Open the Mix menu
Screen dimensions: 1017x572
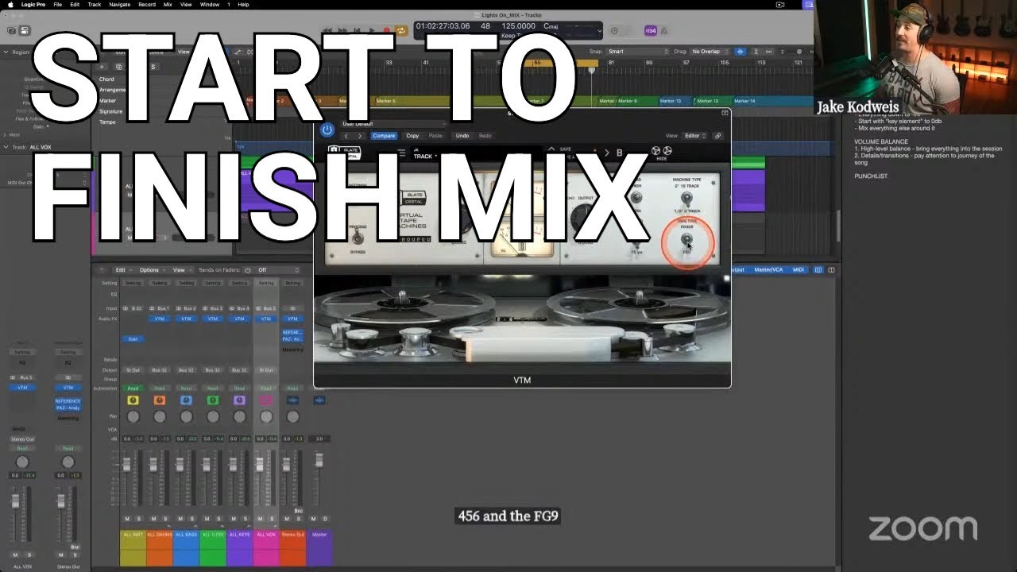point(168,5)
